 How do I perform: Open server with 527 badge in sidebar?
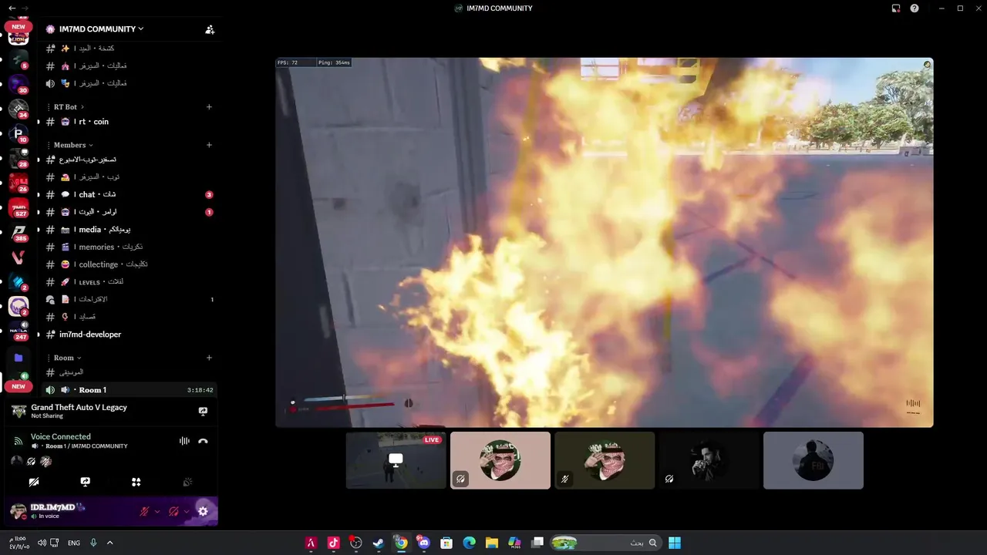[19, 208]
